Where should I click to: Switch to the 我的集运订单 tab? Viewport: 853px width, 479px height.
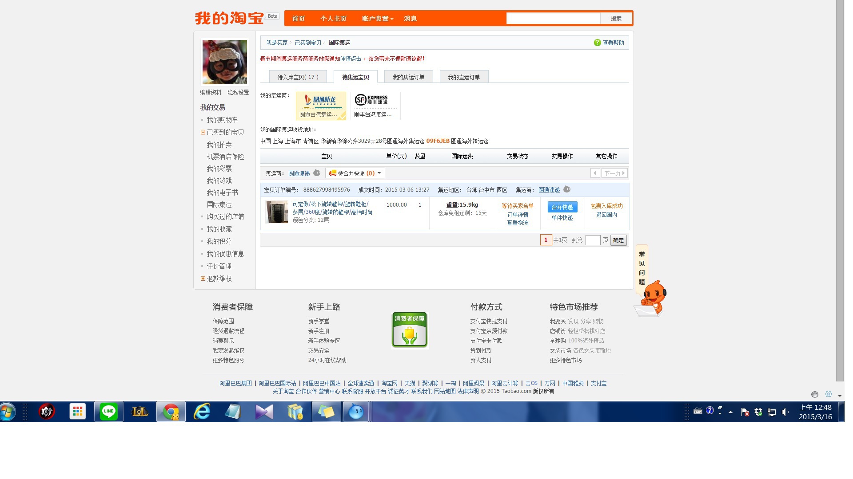[x=408, y=77]
